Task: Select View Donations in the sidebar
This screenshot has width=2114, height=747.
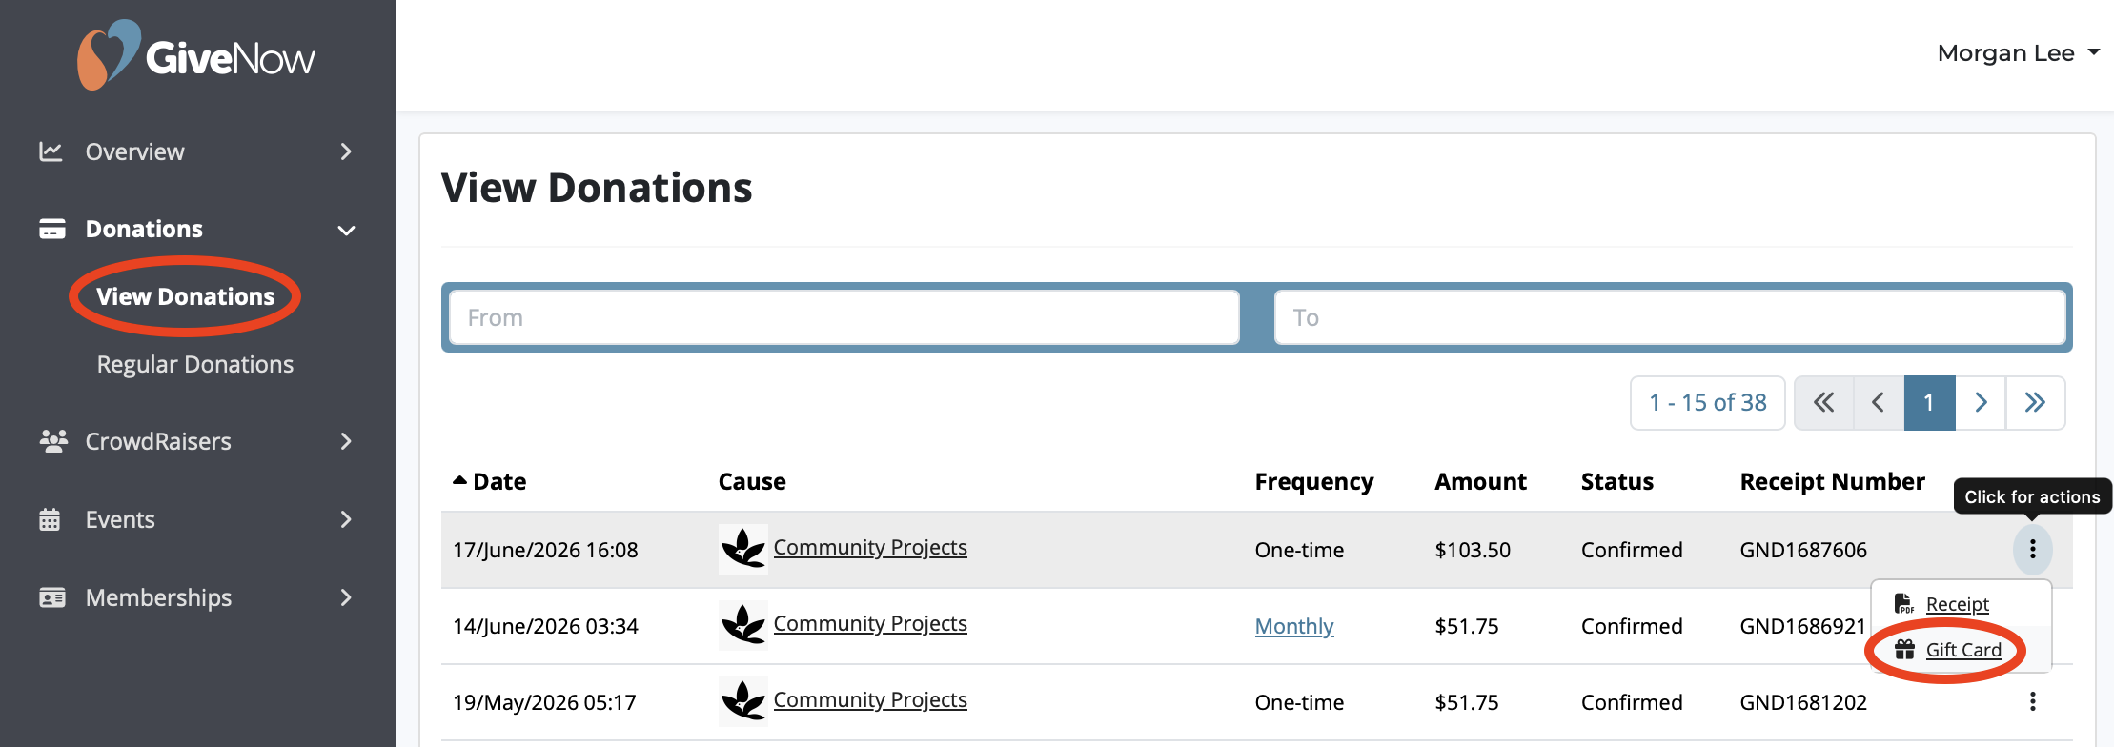Action: coord(186,296)
